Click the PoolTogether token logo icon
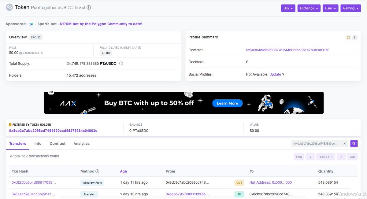367x199 pixels. 9,7
